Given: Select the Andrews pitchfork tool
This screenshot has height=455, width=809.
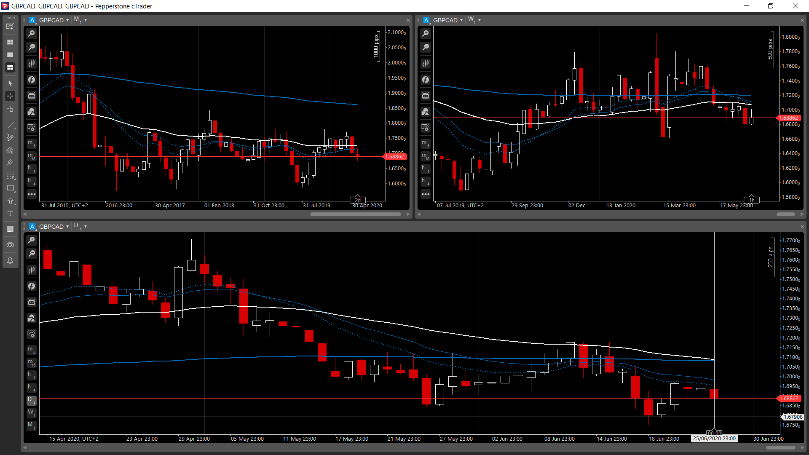Looking at the screenshot, I should coord(10,163).
